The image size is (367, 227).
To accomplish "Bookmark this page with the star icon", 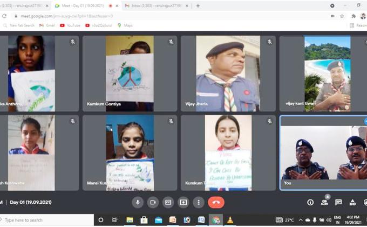I will tap(342, 16).
